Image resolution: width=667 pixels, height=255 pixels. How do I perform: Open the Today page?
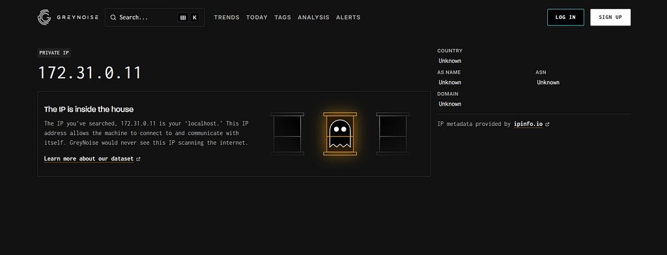click(257, 18)
